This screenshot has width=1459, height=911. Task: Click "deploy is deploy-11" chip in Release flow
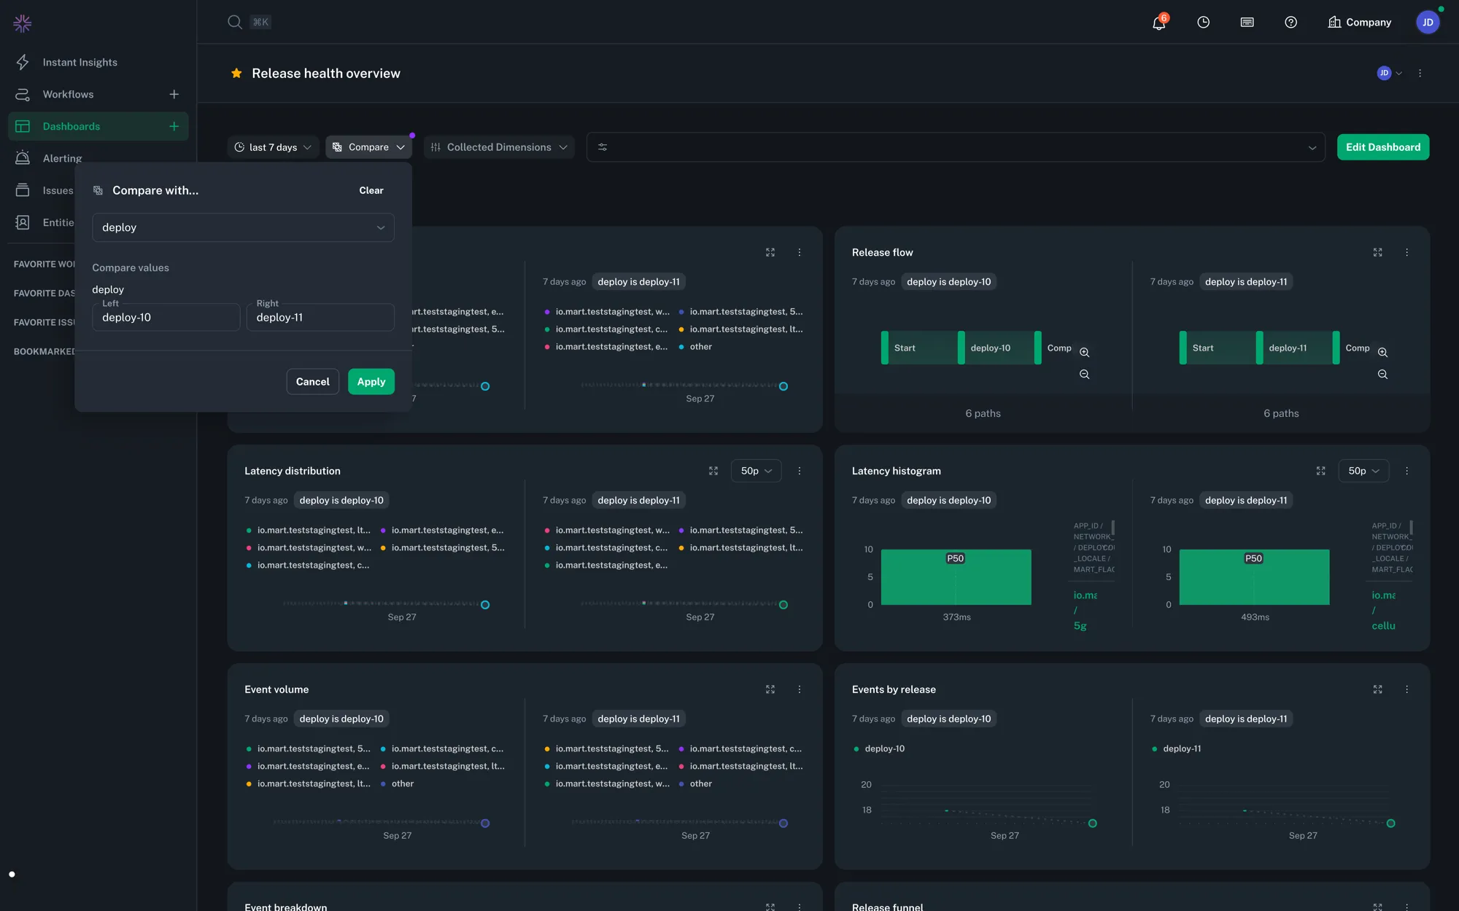click(x=1246, y=282)
